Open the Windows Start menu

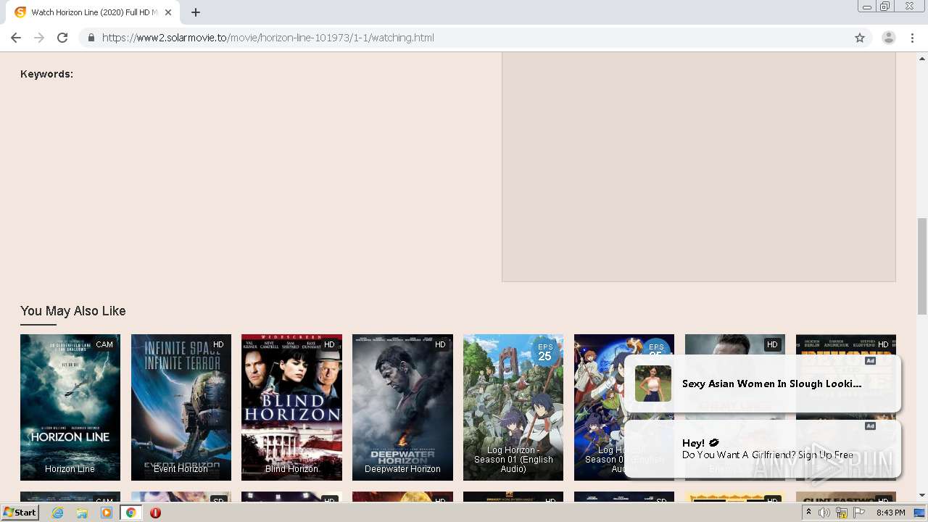click(x=20, y=513)
